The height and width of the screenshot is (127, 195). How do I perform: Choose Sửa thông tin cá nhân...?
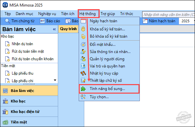click(109, 52)
